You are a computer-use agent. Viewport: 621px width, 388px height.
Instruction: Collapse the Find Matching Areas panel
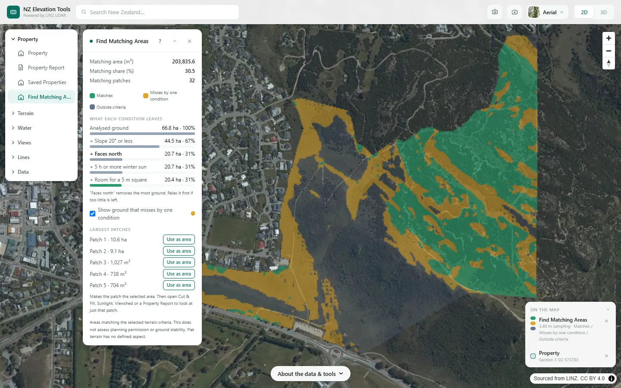point(175,41)
